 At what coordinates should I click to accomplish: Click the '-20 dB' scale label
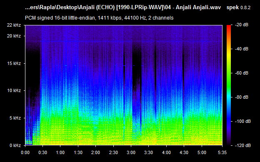pos(242,25)
